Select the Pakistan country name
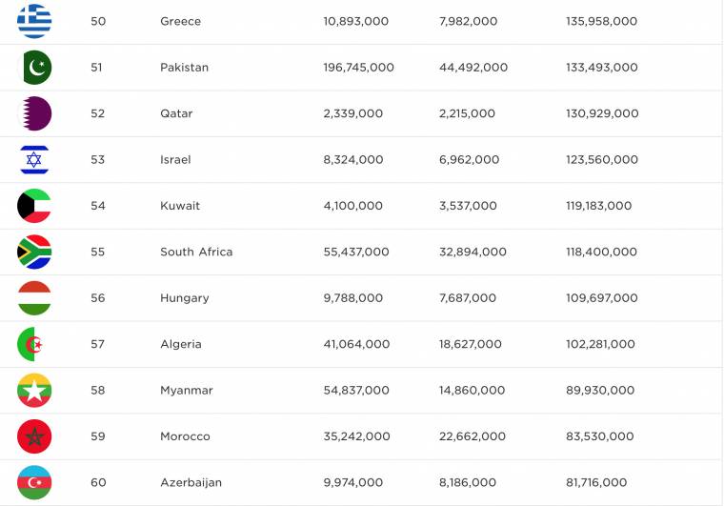724x506 pixels. pyautogui.click(x=184, y=68)
